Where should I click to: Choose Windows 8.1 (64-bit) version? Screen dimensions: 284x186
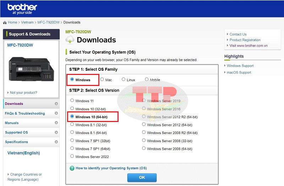click(72, 132)
